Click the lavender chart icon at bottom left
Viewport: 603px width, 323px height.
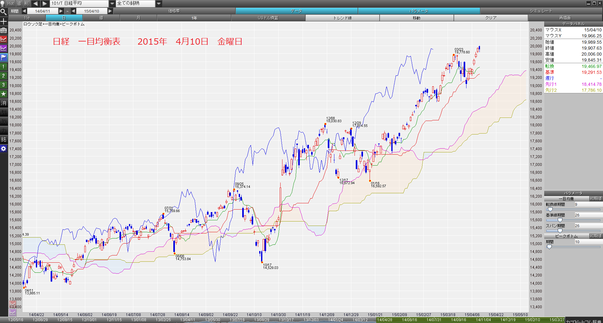tap(12, 312)
